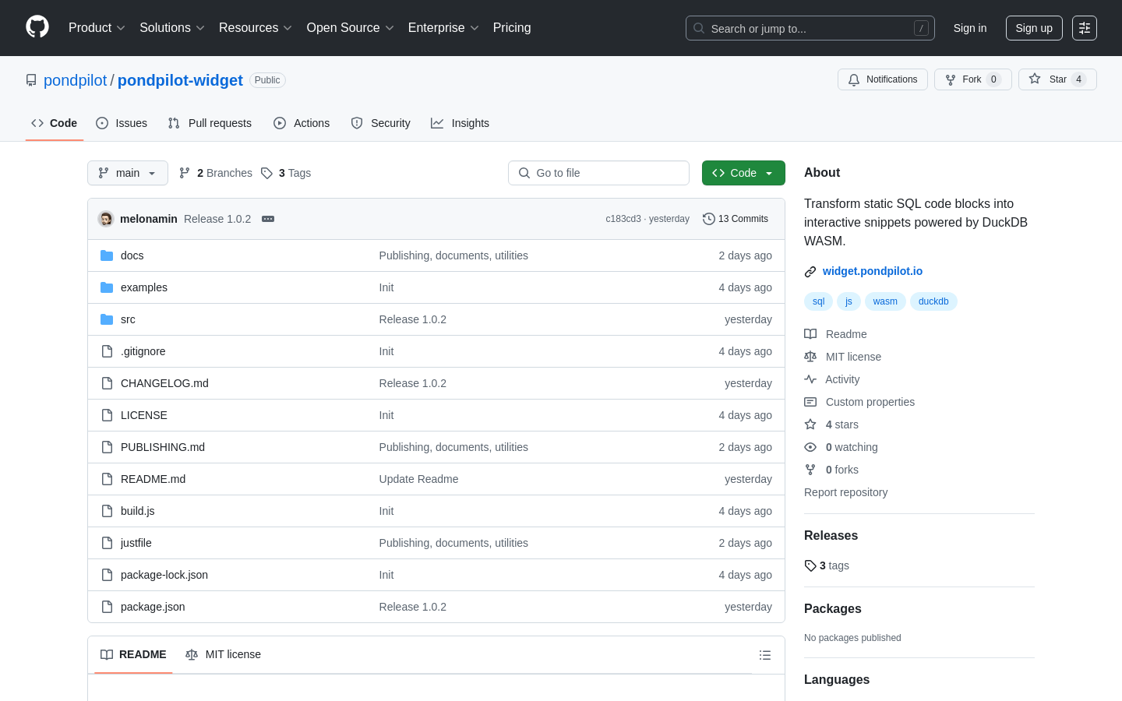Select the MIT license tab
Viewport: 1122px width, 701px height.
point(224,655)
